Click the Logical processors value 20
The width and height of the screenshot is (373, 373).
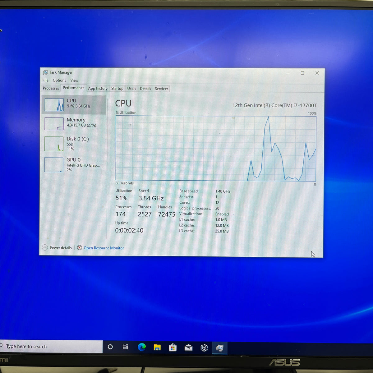[217, 209]
